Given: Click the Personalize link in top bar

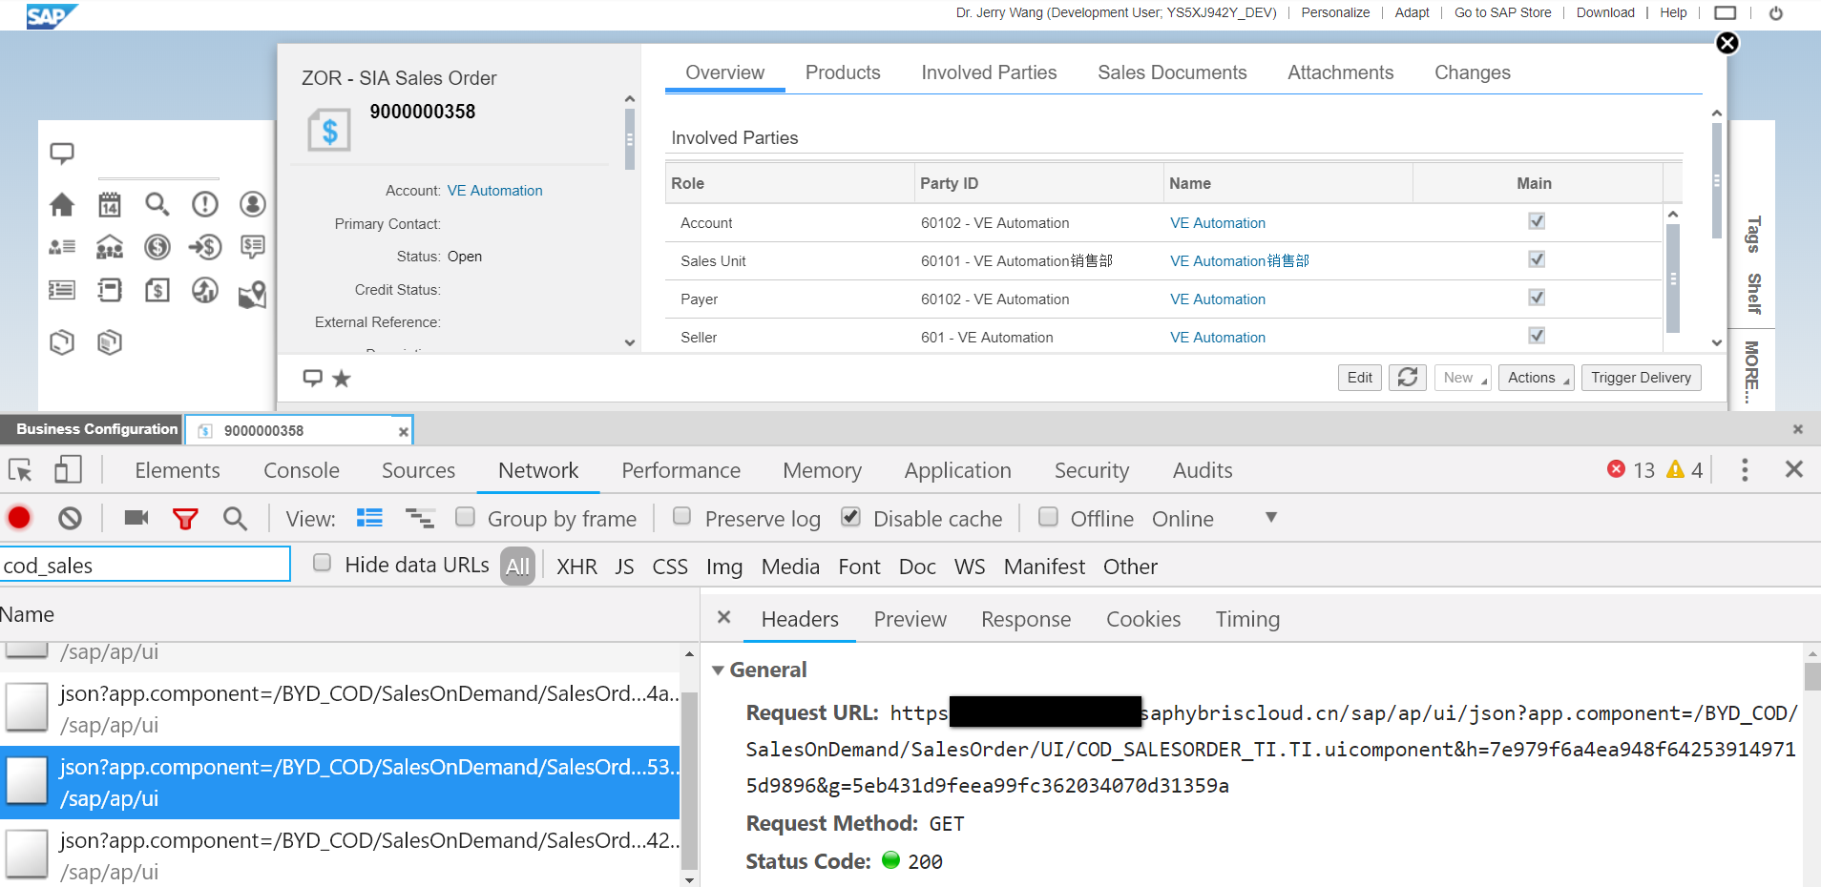Looking at the screenshot, I should (1335, 12).
